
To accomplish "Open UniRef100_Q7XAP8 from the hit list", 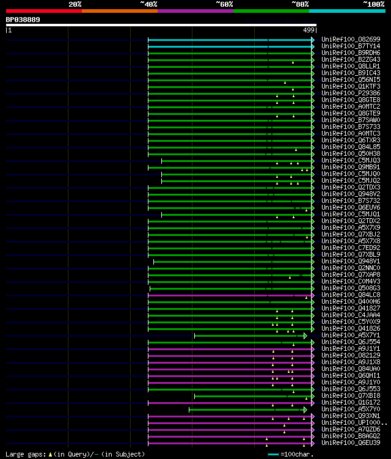I will 351,275.
